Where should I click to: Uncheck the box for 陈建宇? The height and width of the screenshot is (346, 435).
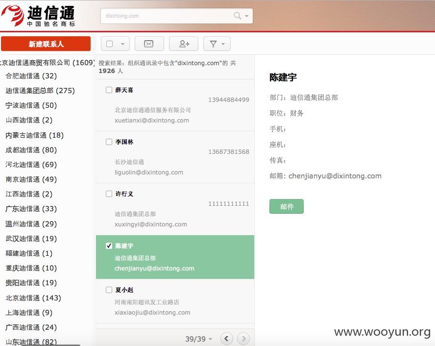click(x=109, y=246)
